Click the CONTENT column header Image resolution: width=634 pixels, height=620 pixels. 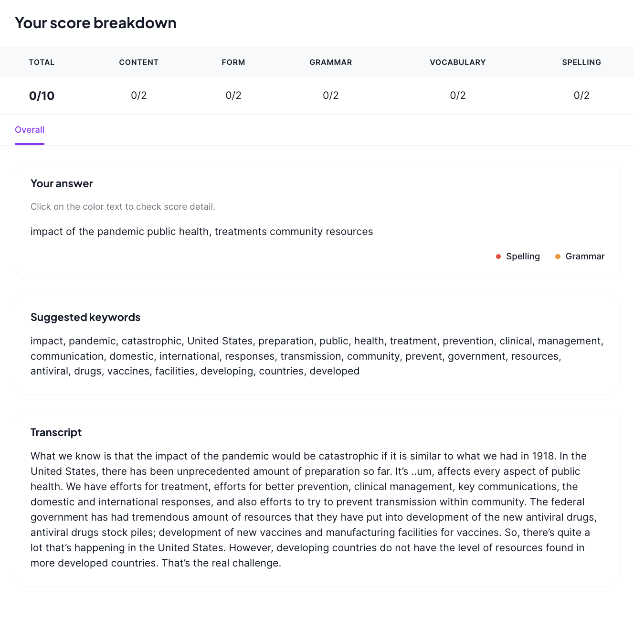pyautogui.click(x=139, y=62)
